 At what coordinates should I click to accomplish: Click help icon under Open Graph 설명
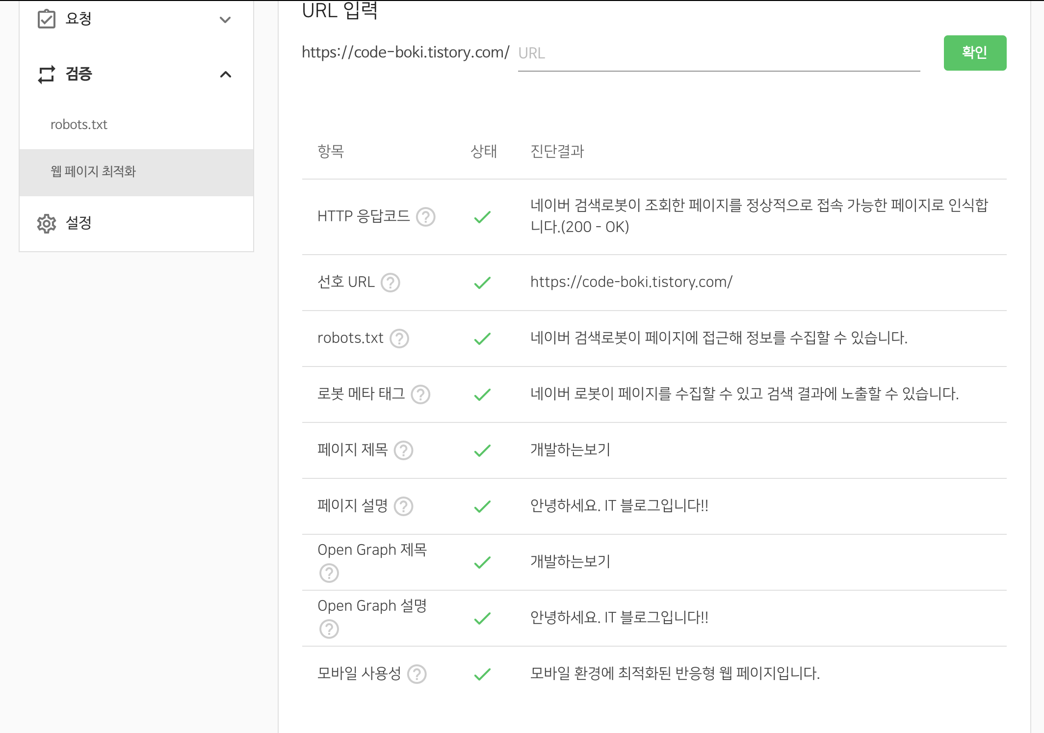point(329,629)
